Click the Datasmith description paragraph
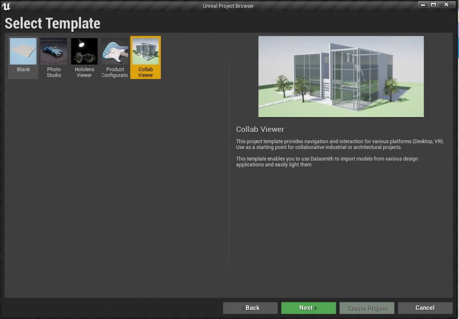459x319 pixels. point(327,162)
